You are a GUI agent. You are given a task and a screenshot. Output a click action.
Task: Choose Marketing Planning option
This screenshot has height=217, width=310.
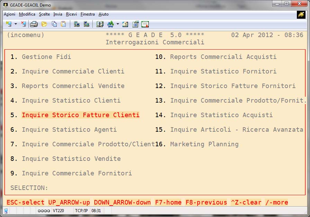pyautogui.click(x=204, y=144)
